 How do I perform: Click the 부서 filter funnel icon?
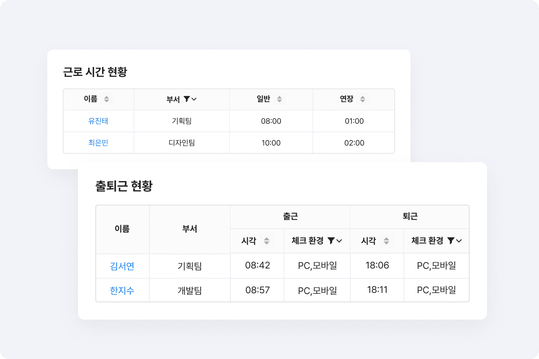pos(187,99)
